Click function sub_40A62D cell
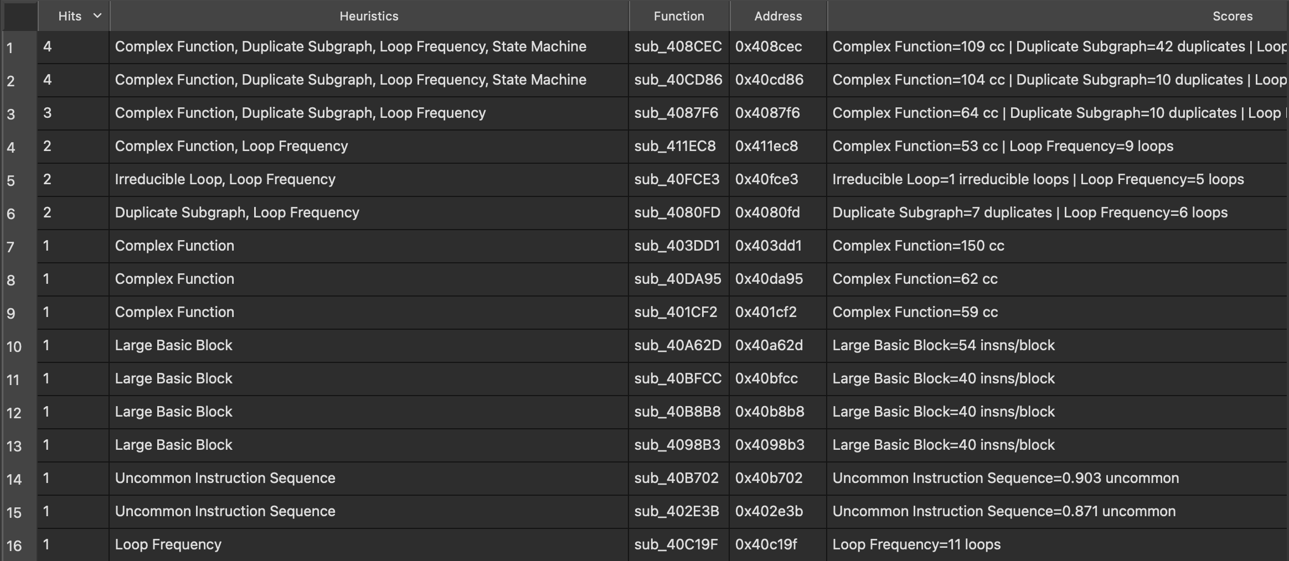The image size is (1289, 561). 678,345
